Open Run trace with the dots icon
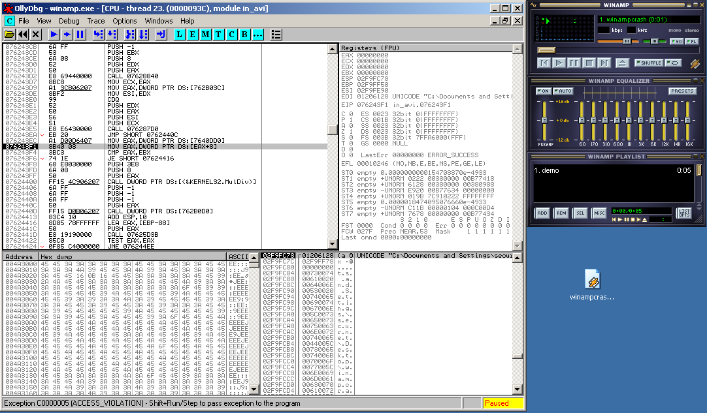The image size is (707, 413). (x=258, y=34)
